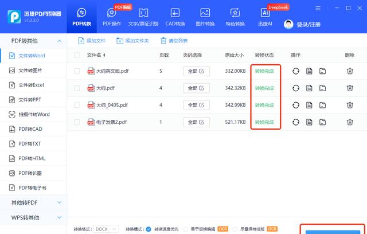
Task: Click the user avatar icon
Action: tap(288, 24)
